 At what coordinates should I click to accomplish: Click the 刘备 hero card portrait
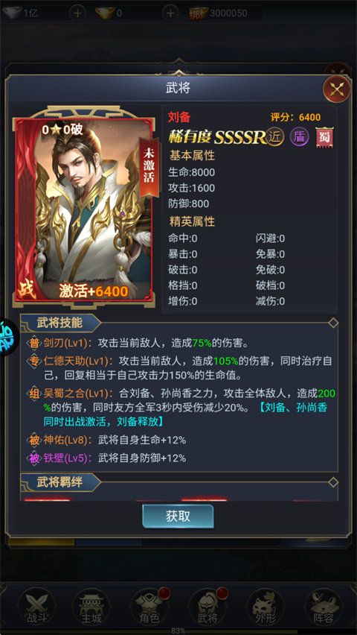[84, 209]
